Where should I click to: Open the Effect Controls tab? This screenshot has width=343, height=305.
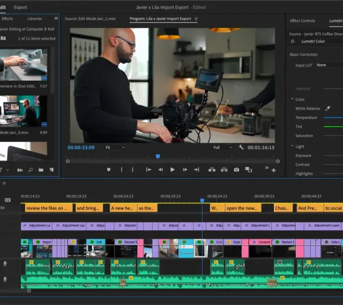[x=302, y=21]
